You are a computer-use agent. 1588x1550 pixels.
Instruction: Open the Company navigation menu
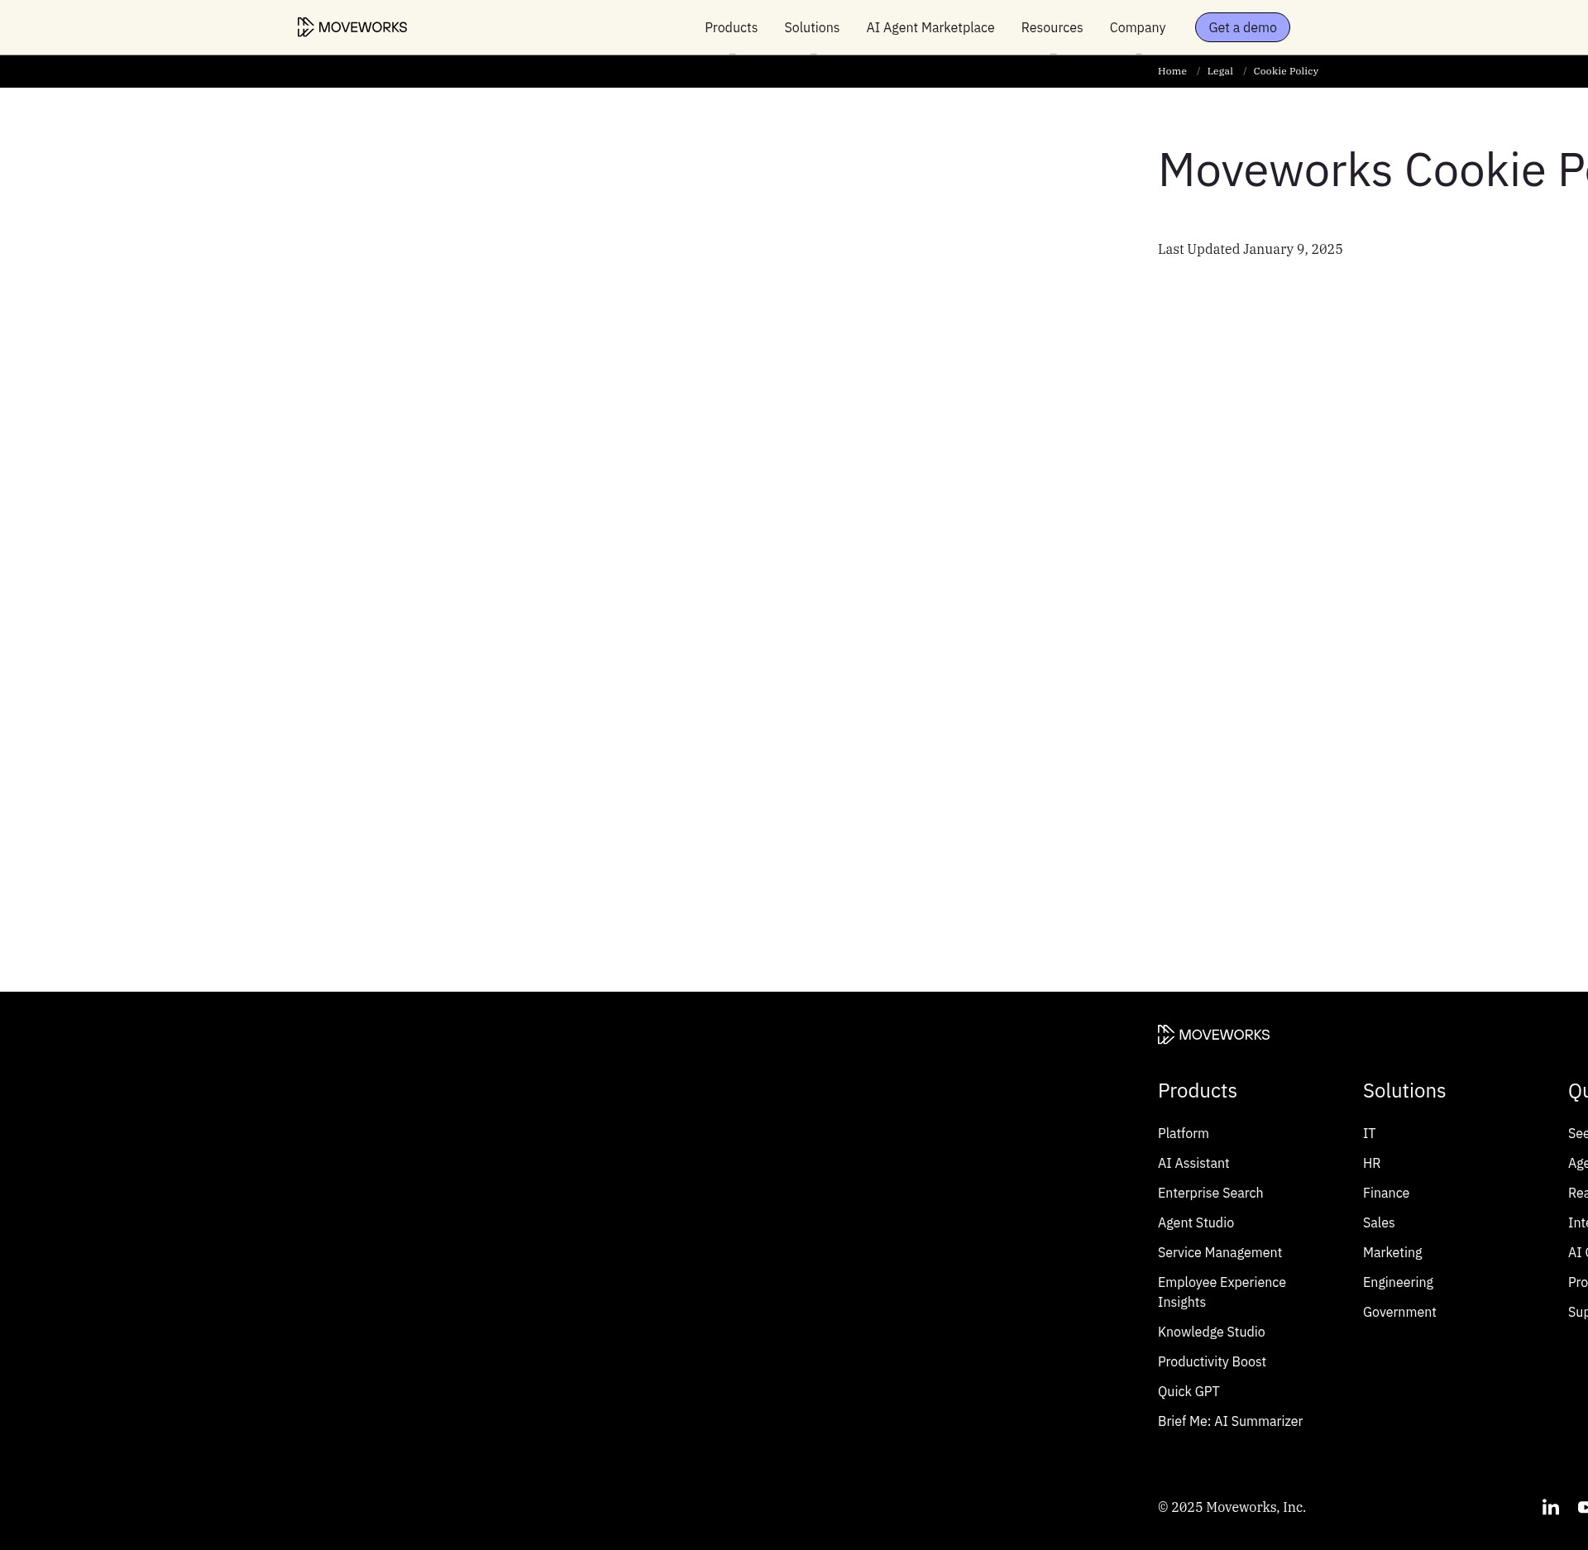pos(1137,27)
